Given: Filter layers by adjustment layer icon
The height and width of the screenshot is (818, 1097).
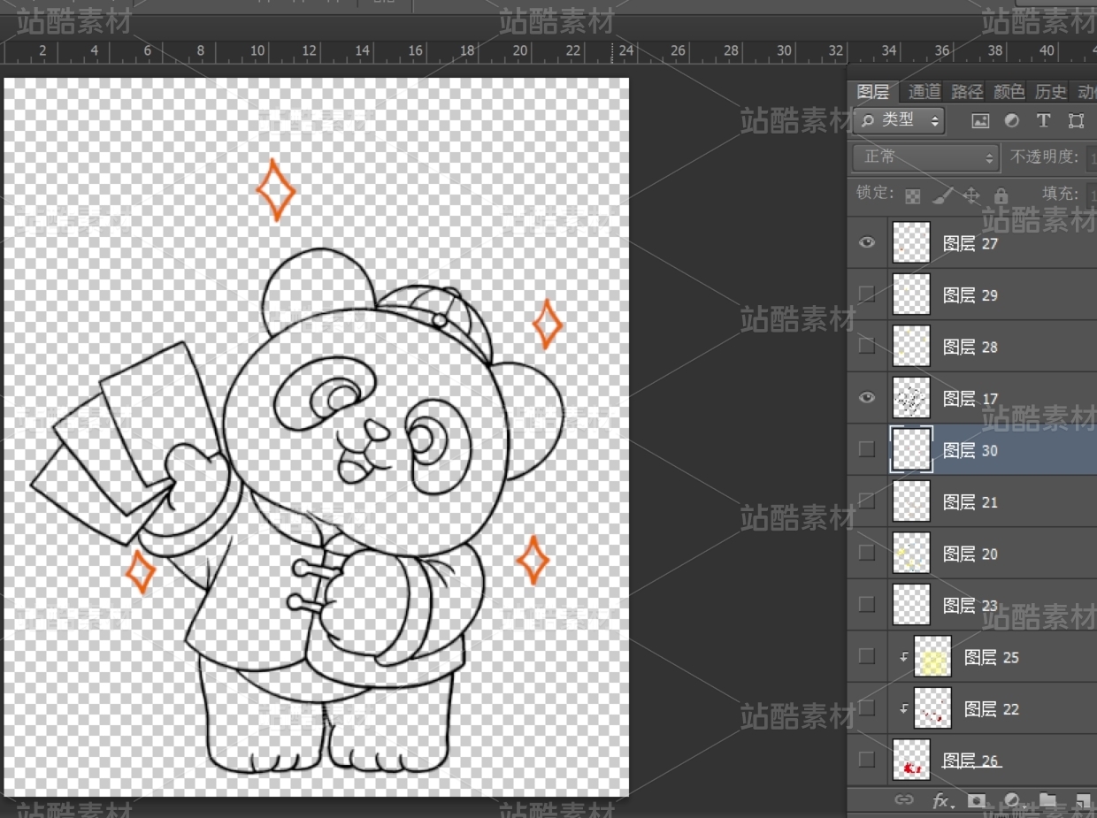Looking at the screenshot, I should click(1012, 121).
